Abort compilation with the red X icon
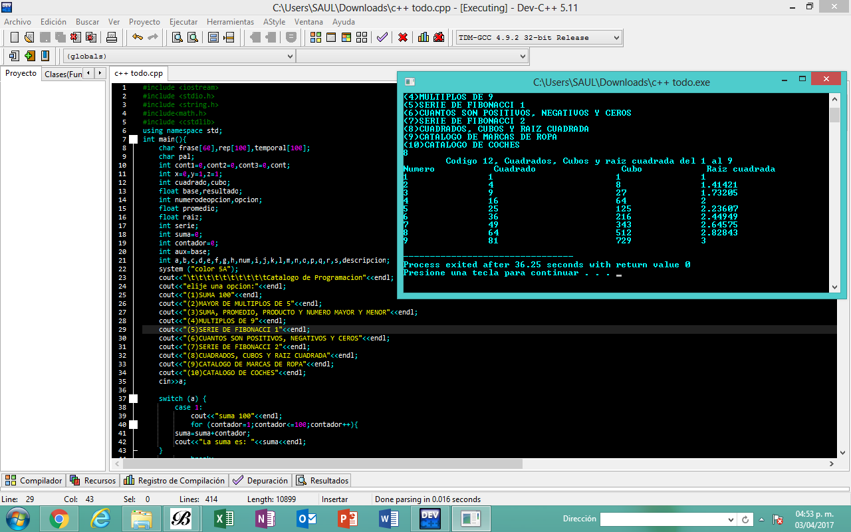Screen dimensions: 851x532 pos(403,38)
